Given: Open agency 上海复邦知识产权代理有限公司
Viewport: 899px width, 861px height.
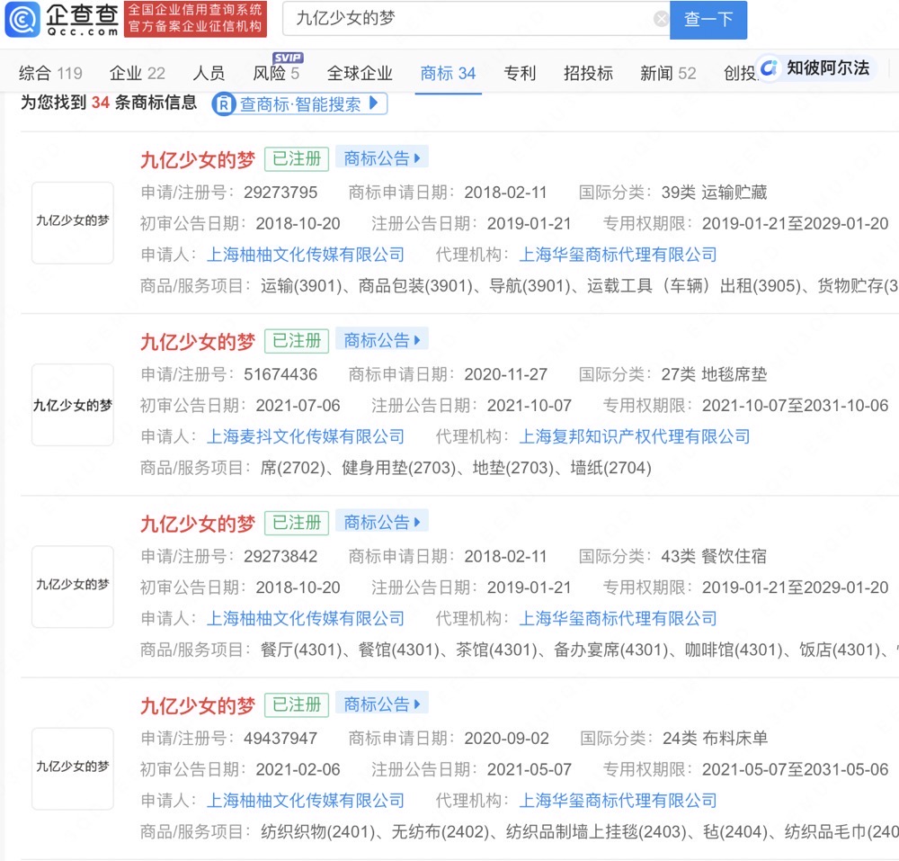Looking at the screenshot, I should (635, 436).
